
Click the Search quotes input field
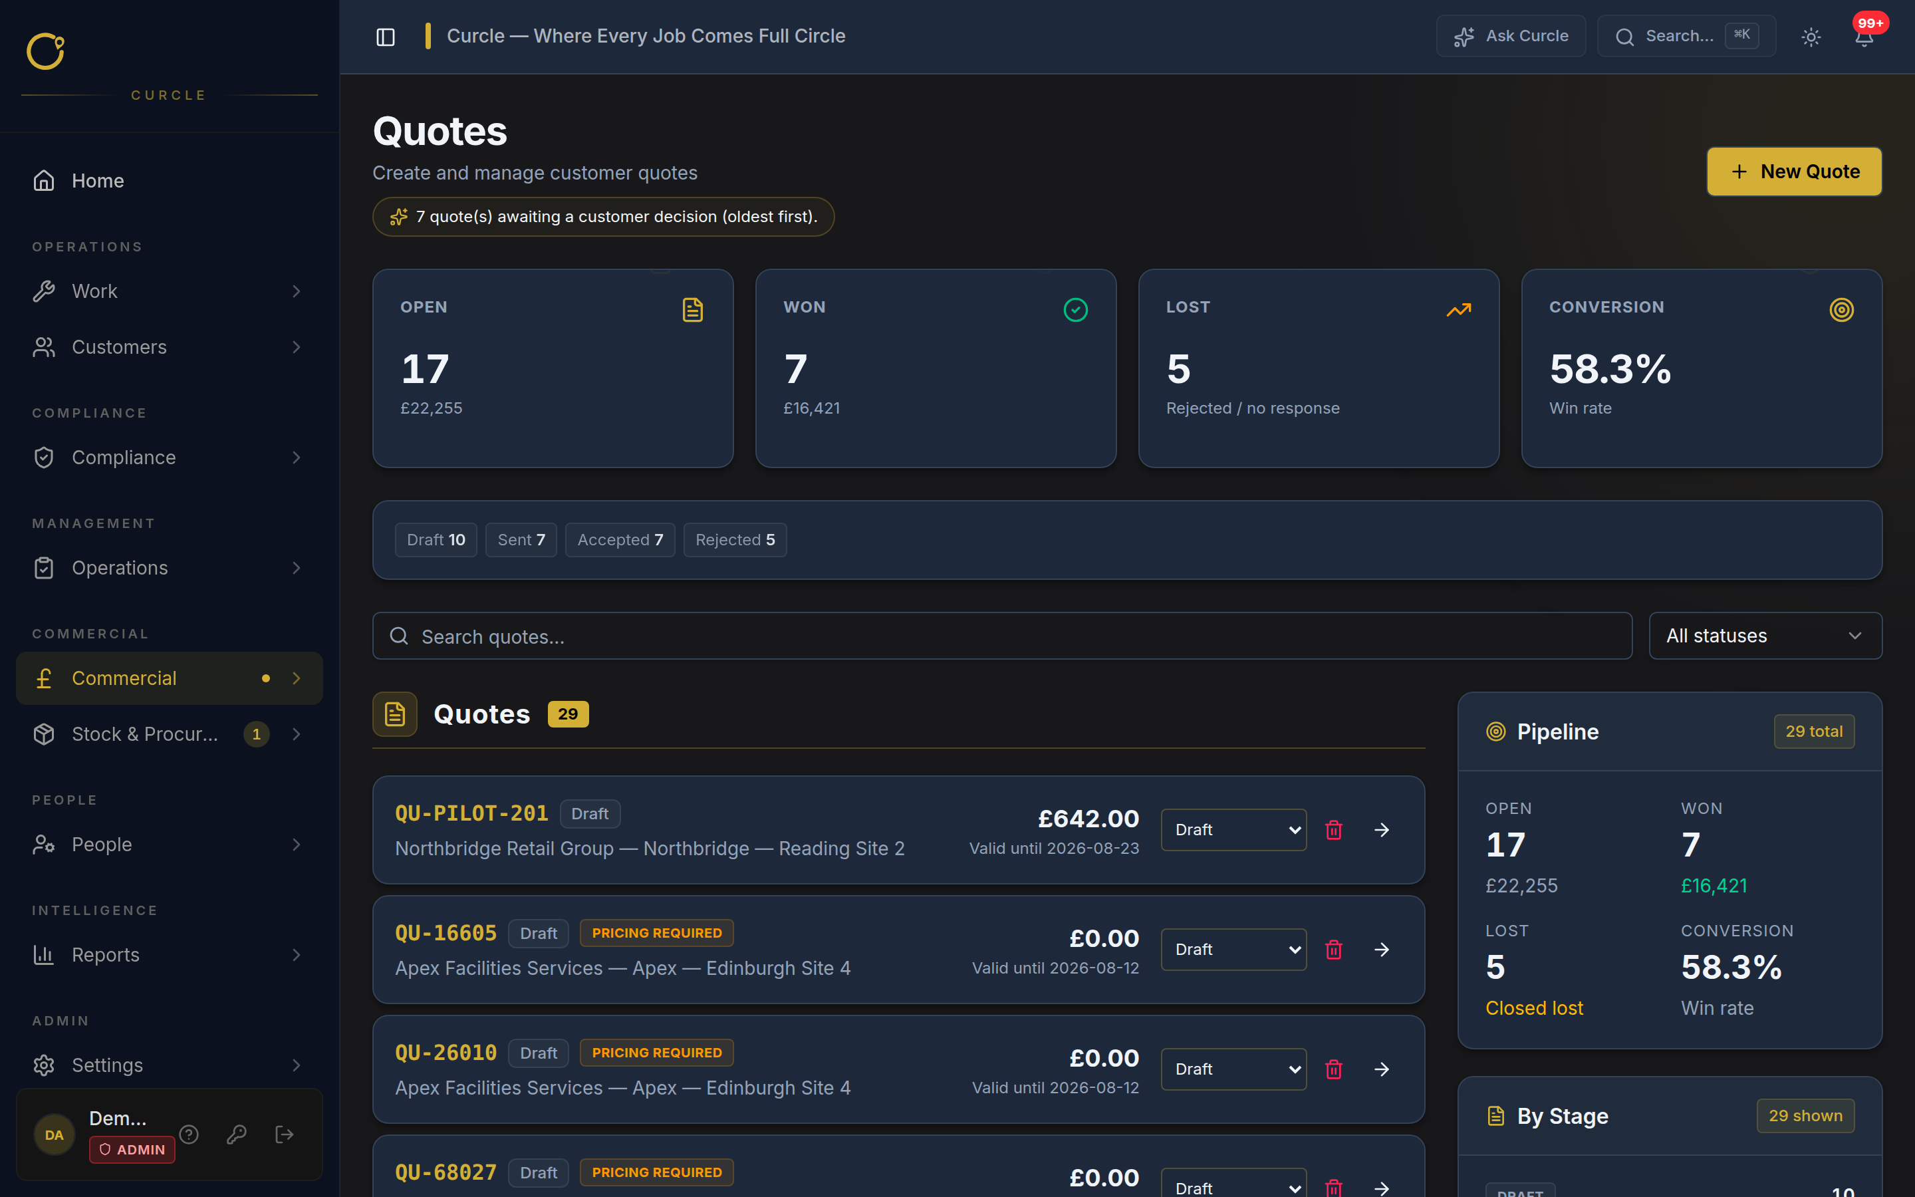point(1002,636)
